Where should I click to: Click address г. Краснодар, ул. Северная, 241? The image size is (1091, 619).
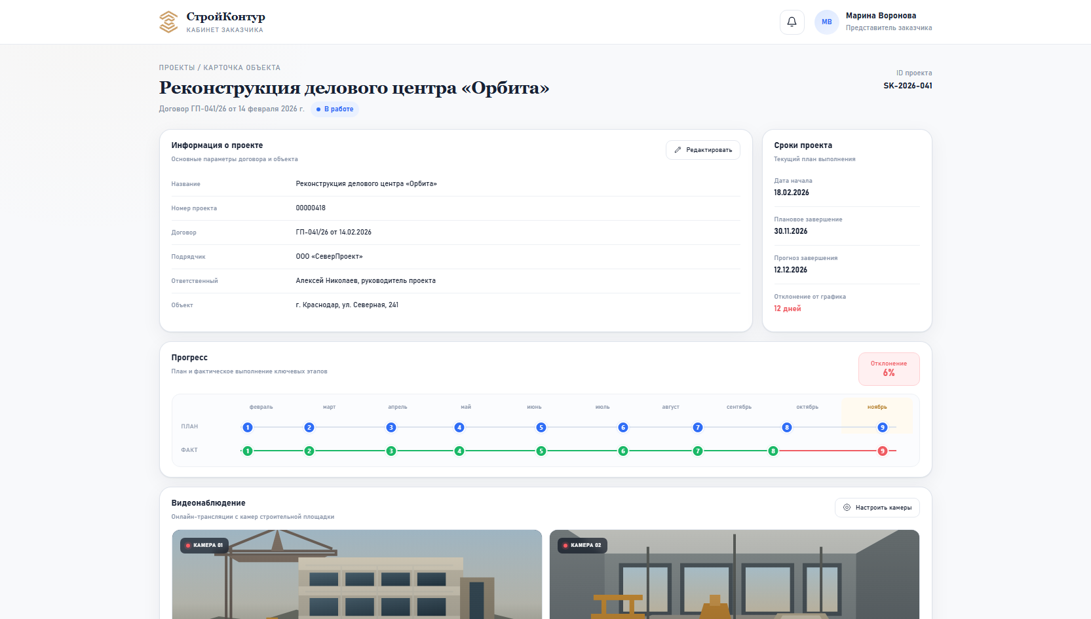pos(347,305)
